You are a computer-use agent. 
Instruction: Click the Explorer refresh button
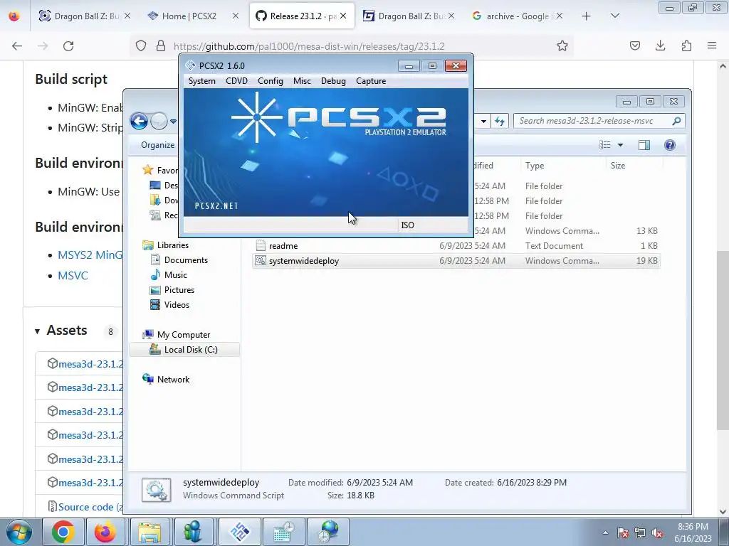coord(500,121)
